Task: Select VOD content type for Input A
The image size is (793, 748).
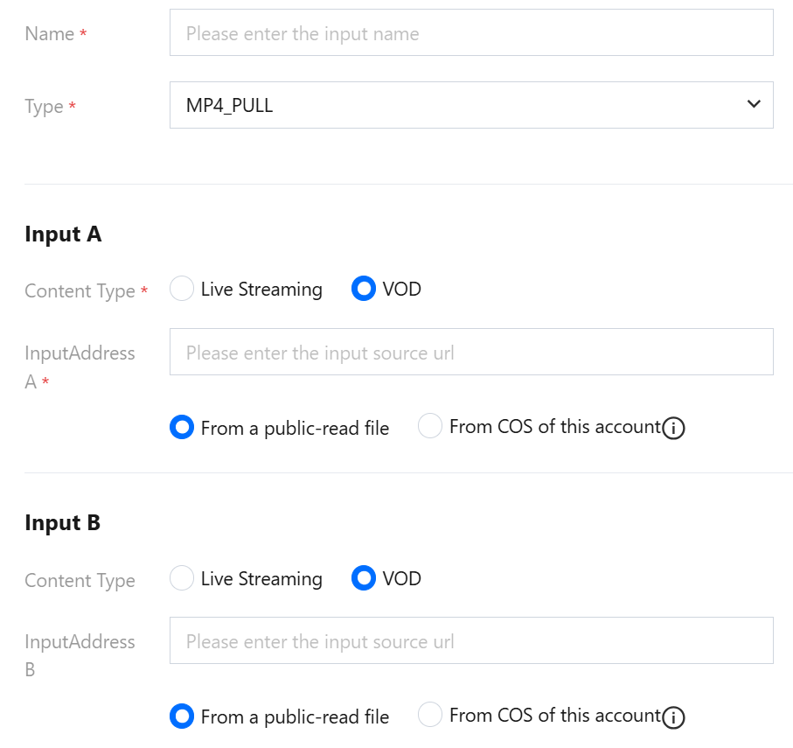Action: 364,289
